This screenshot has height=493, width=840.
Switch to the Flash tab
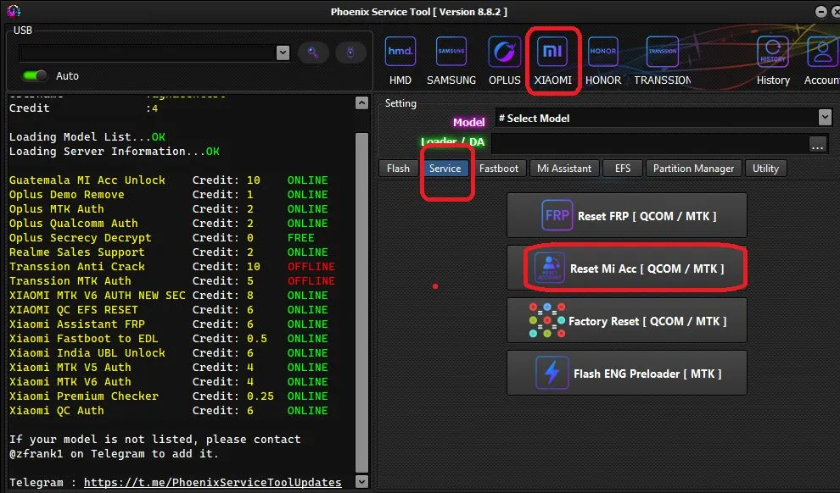pos(398,169)
